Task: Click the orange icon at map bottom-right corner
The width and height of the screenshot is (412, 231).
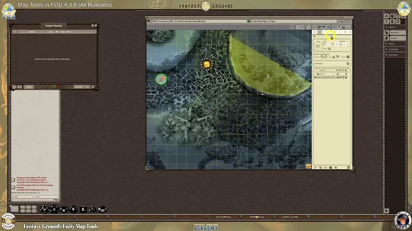Action: coord(308,166)
